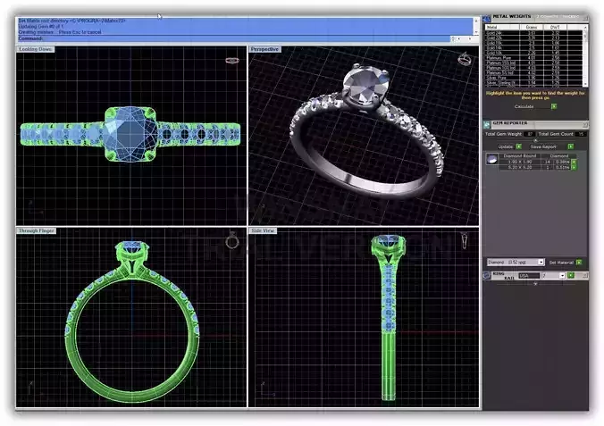Collapse the Gem Reporter panel corner button
This screenshot has width=604, height=426.
pos(585,124)
